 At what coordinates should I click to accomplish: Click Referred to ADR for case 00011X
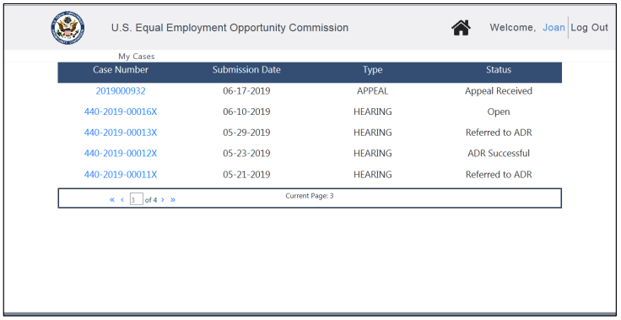click(x=499, y=175)
